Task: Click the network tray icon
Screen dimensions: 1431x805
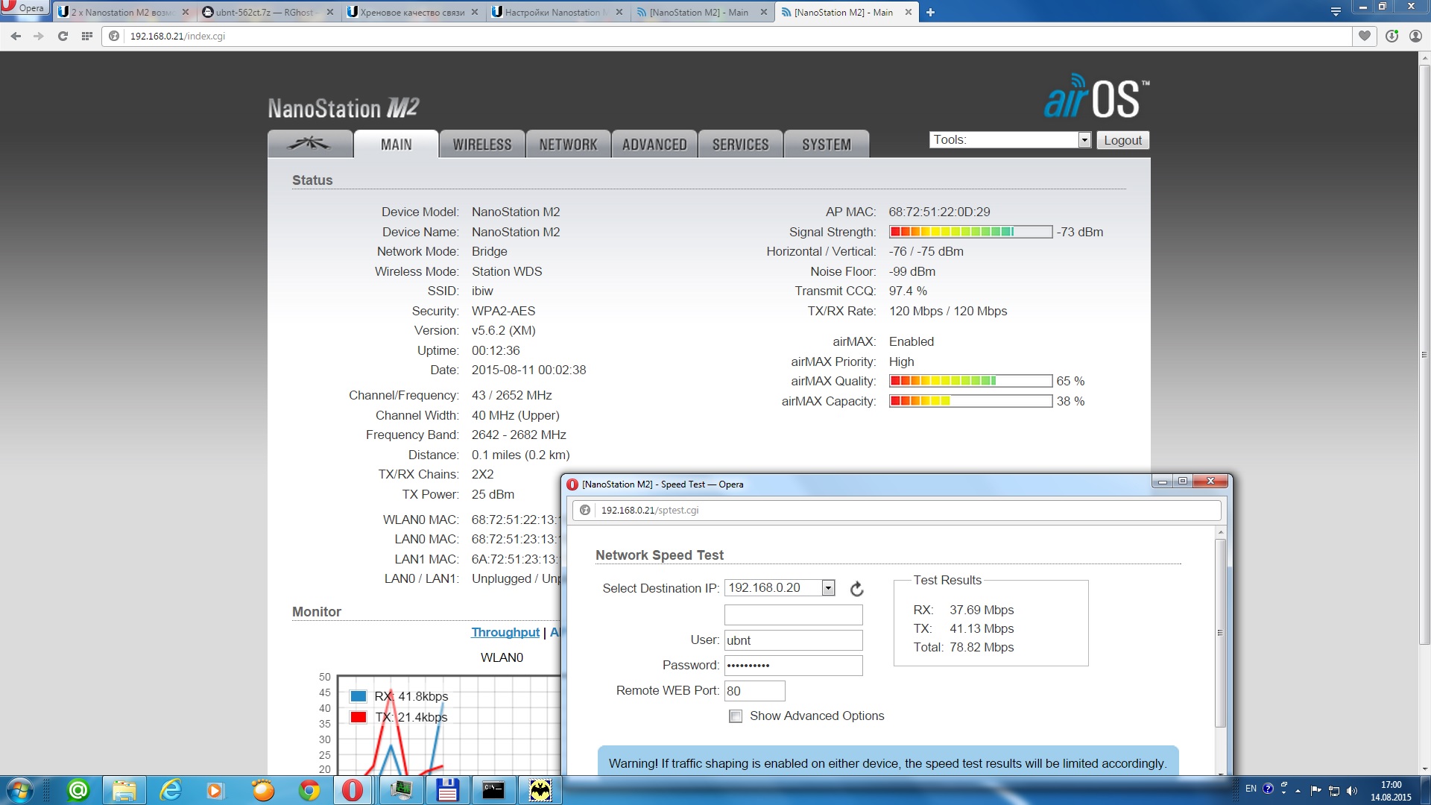Action: click(x=1334, y=791)
